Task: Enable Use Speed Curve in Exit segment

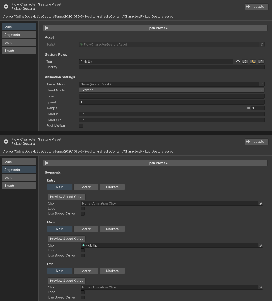Action: tap(83, 297)
